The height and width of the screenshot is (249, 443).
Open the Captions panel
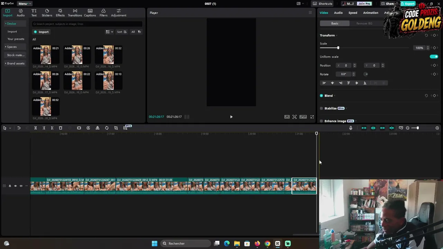(x=90, y=13)
